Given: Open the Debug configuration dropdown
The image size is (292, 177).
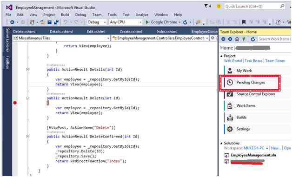Looking at the screenshot, I should [97, 22].
